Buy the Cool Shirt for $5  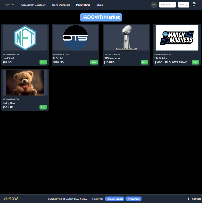coord(43,62)
